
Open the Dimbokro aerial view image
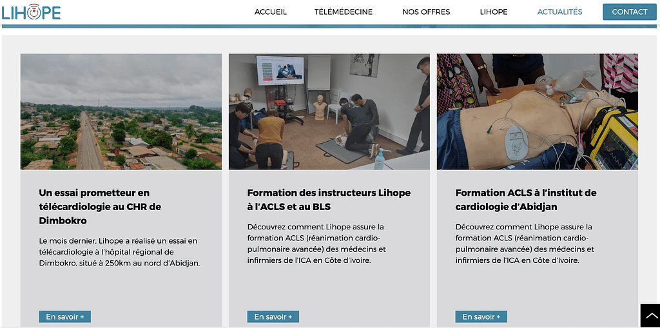coord(121,111)
